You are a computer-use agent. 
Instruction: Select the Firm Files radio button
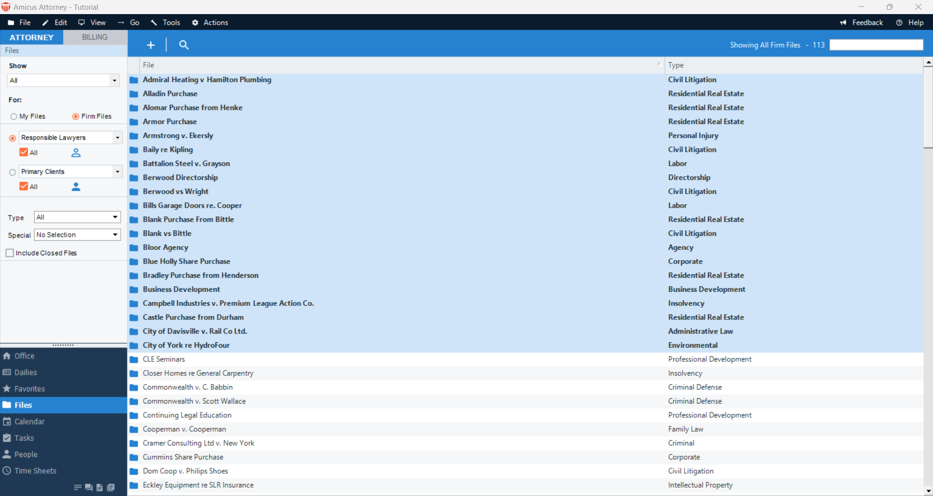tap(76, 117)
